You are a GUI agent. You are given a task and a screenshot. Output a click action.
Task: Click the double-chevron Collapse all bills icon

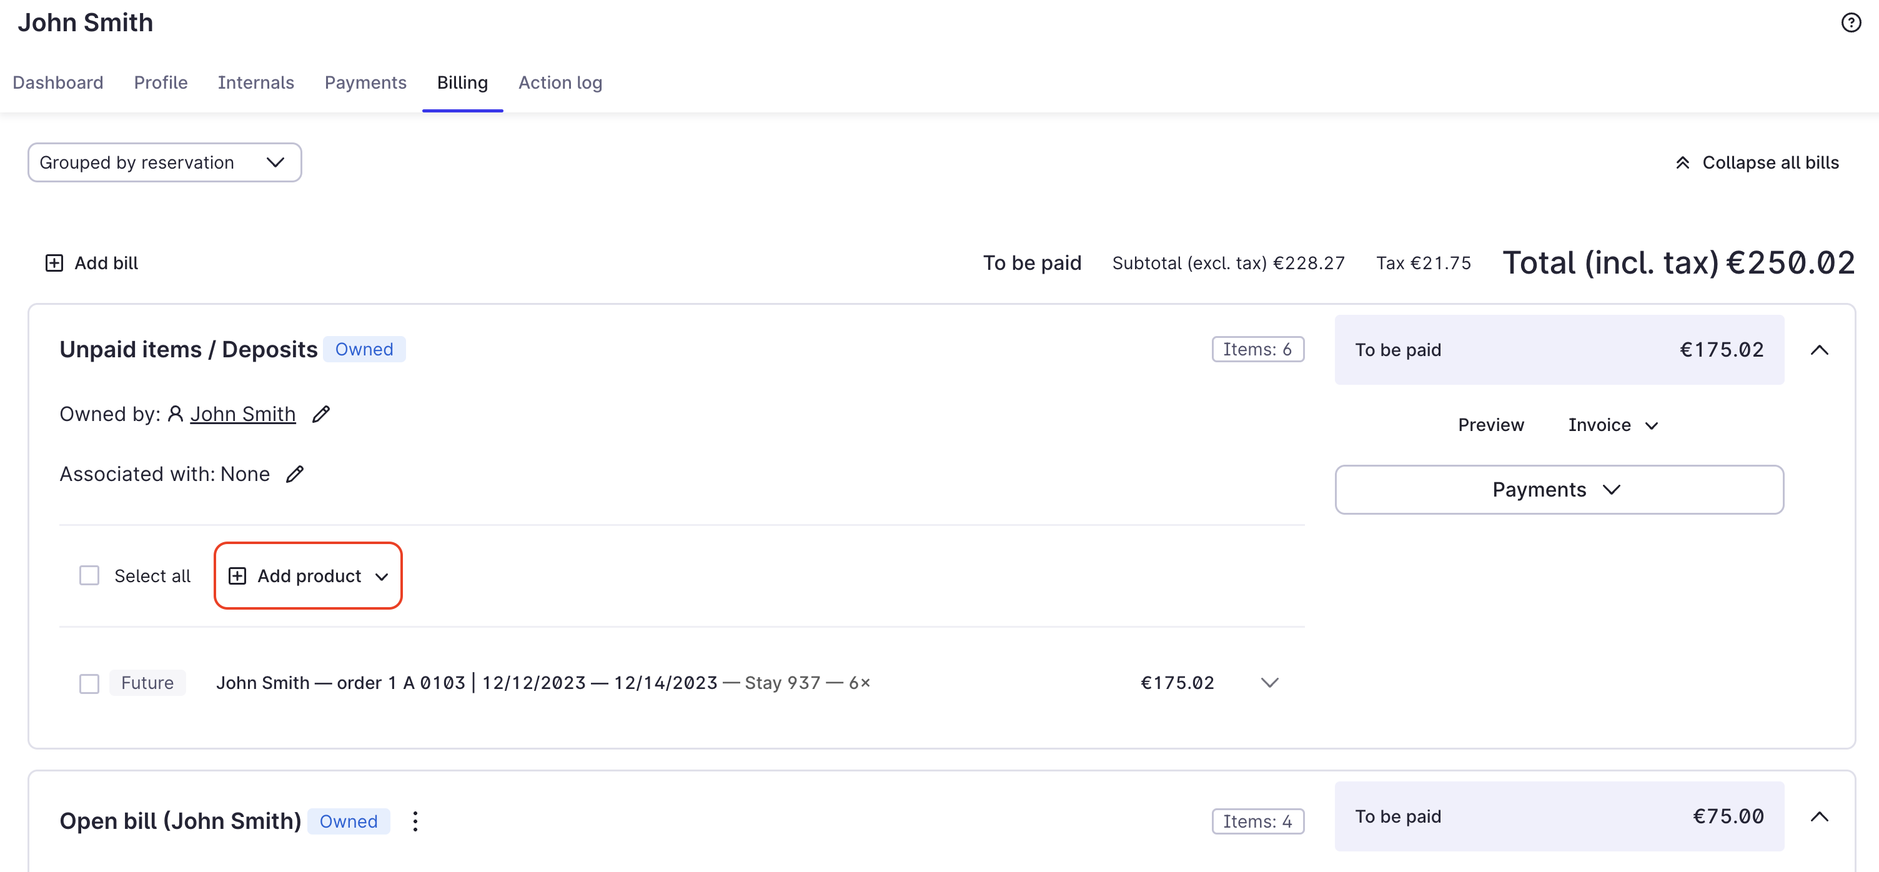(x=1683, y=162)
